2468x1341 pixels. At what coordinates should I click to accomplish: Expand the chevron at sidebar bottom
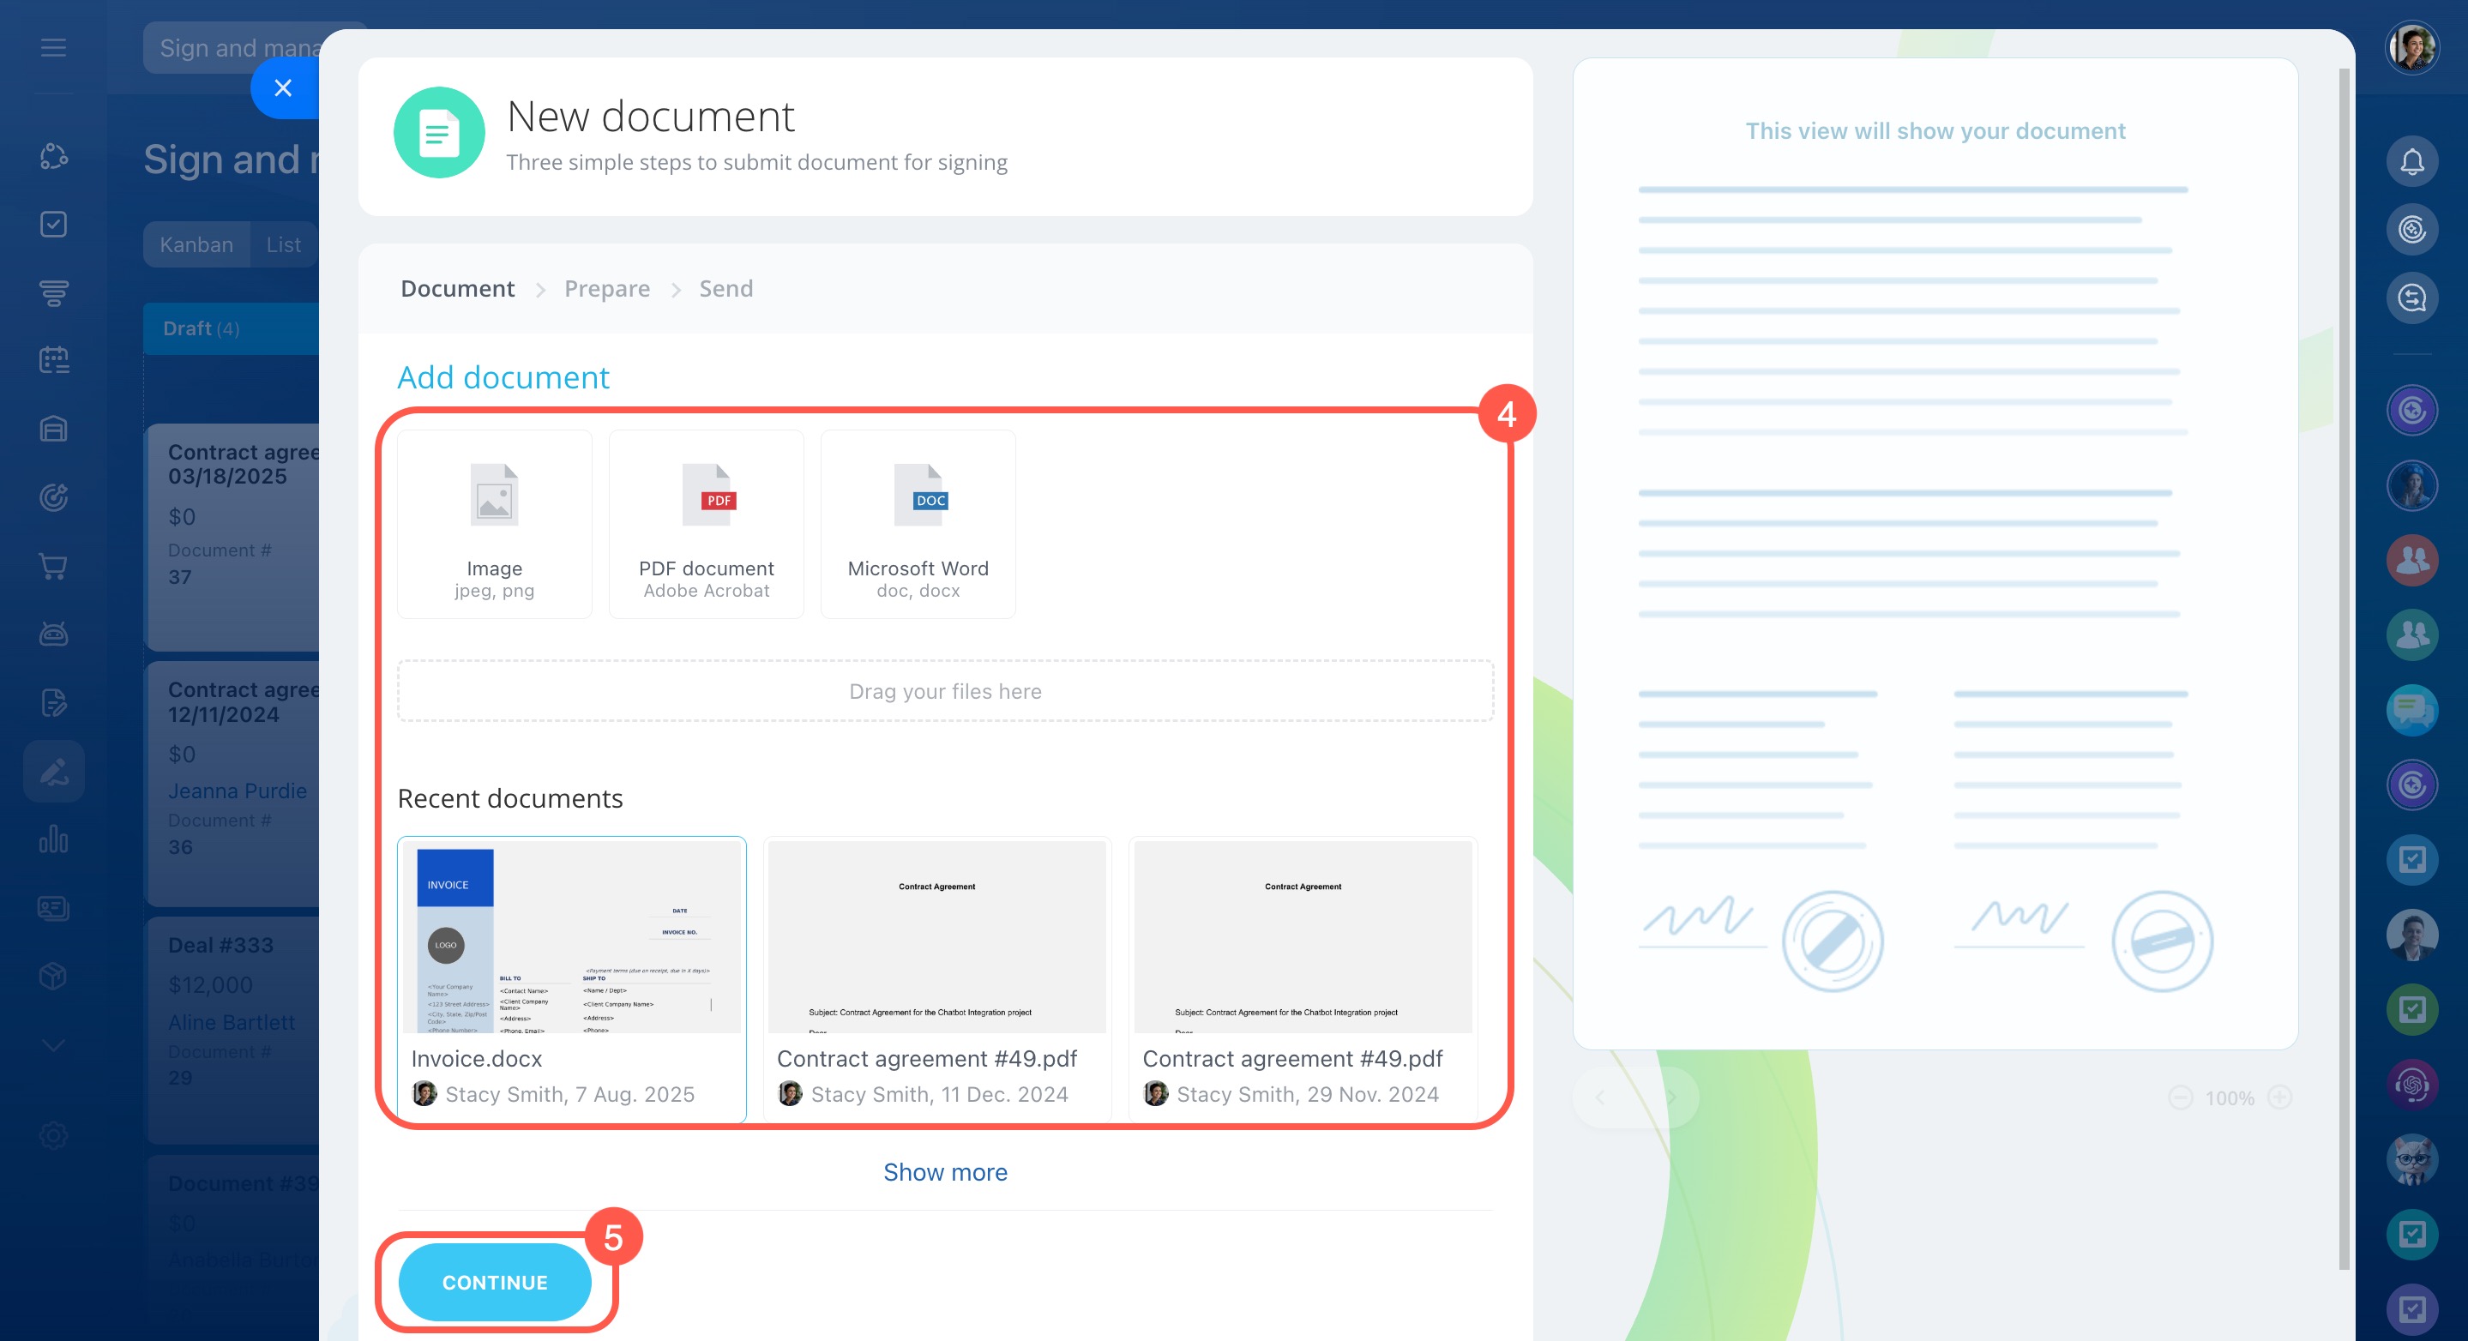(x=54, y=1045)
